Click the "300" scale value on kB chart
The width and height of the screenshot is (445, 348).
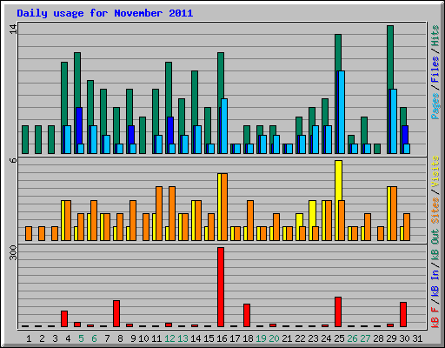[14, 252]
